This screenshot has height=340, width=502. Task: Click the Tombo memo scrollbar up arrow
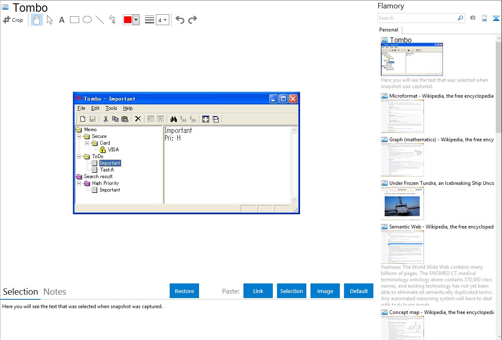(294, 130)
